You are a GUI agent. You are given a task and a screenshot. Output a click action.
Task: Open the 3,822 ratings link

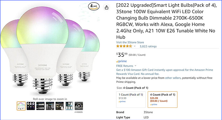pos(148,46)
